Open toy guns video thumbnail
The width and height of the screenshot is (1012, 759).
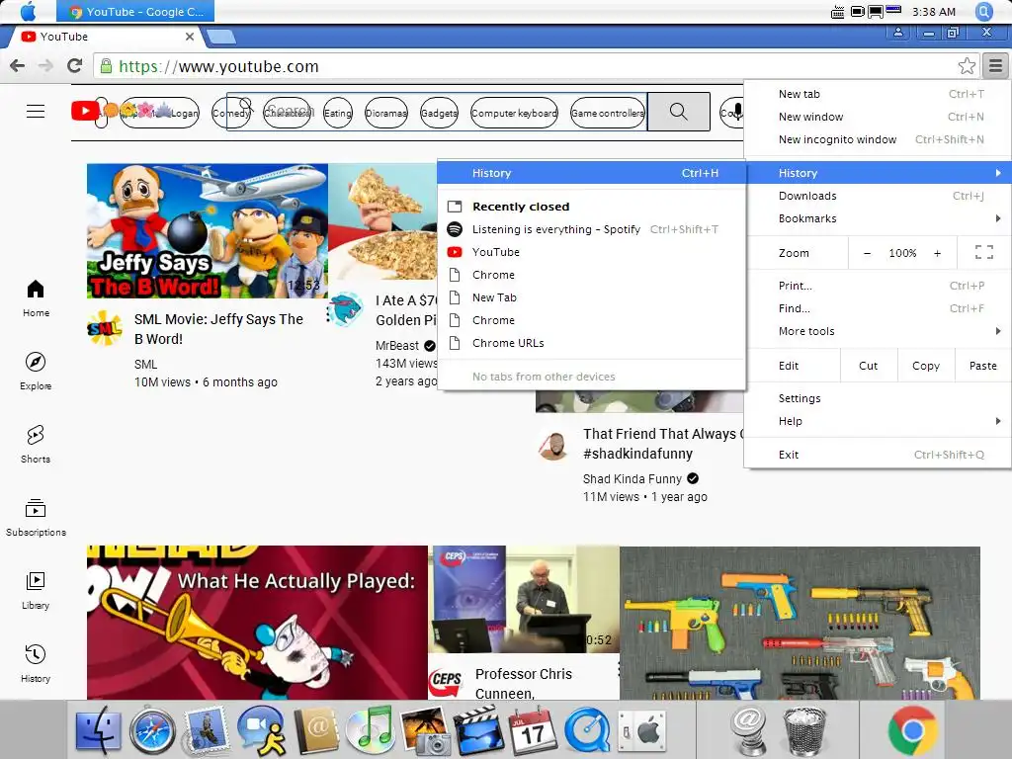point(800,623)
